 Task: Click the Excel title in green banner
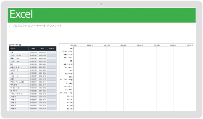pyautogui.click(x=21, y=14)
